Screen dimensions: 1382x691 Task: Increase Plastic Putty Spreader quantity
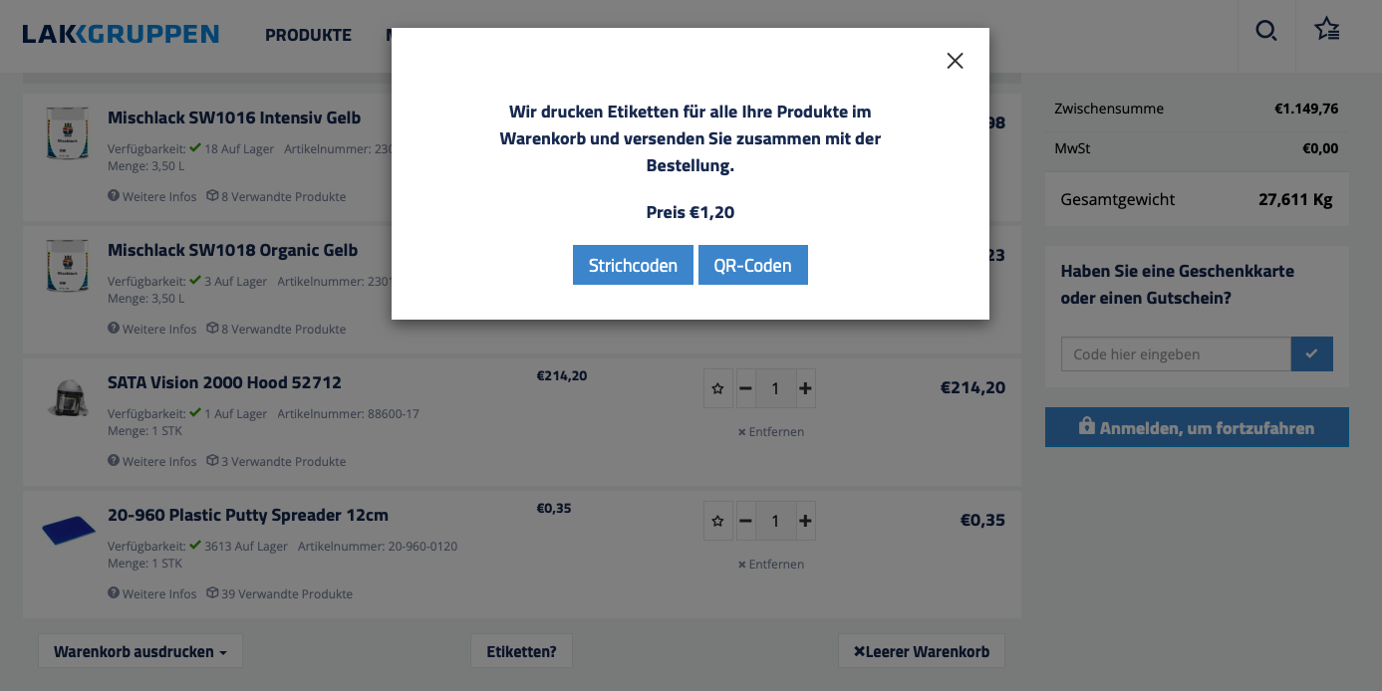[805, 521]
